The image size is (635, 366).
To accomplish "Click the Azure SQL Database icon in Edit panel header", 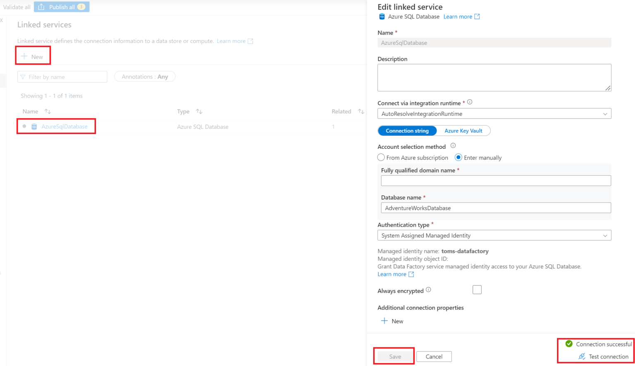I will click(381, 17).
